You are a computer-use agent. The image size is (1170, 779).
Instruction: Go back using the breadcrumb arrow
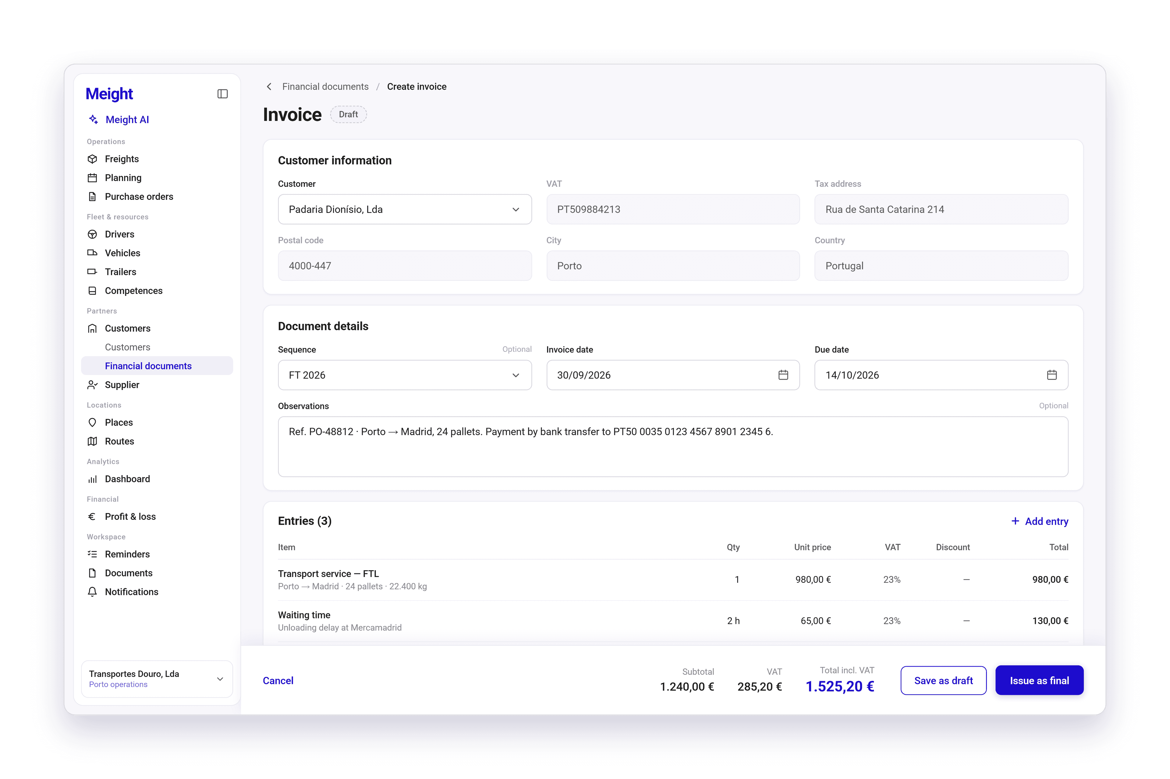pos(269,87)
